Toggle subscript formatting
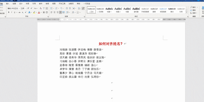This screenshot has height=102, width=204. 23,12
